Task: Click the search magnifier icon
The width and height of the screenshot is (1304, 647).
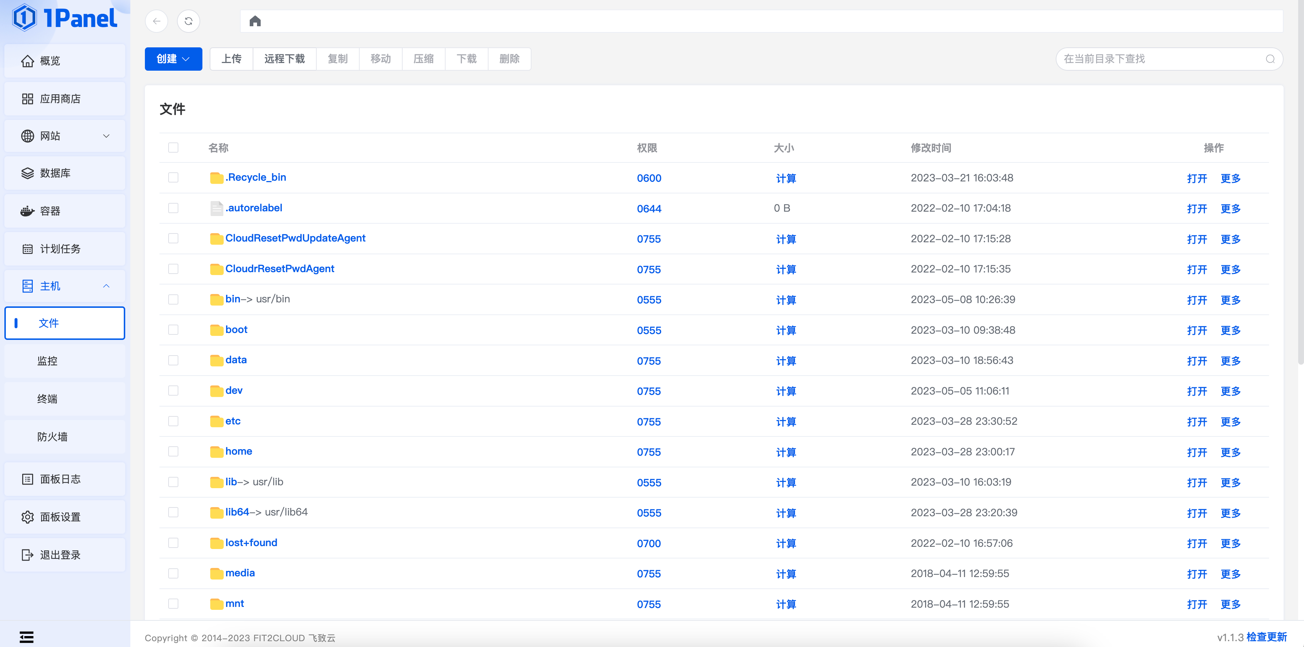Action: click(1270, 59)
